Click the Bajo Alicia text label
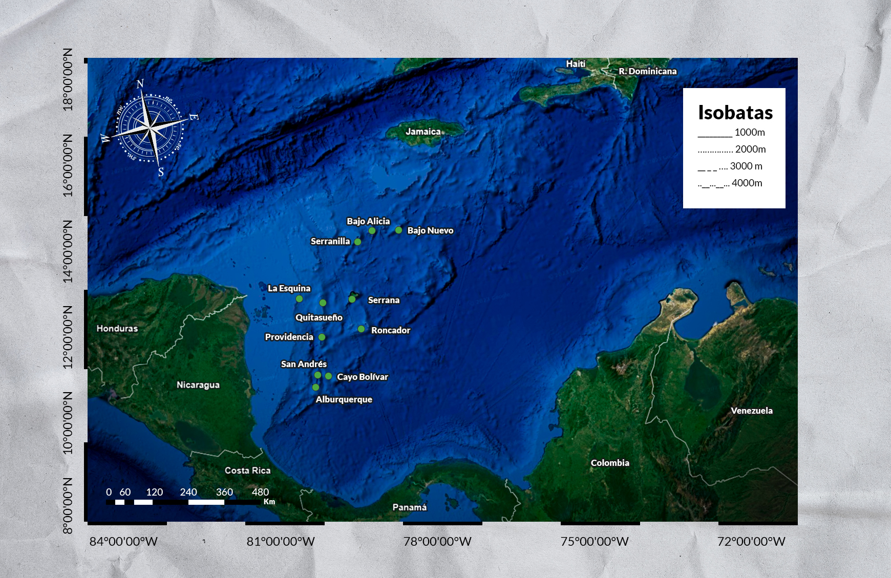This screenshot has height=578, width=891. [368, 221]
